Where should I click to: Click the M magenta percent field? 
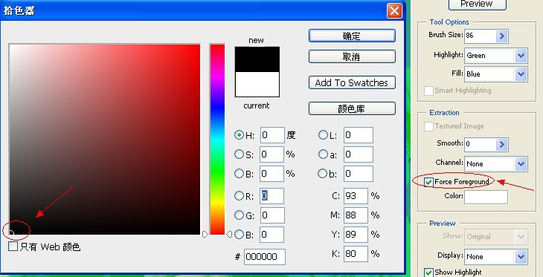click(x=356, y=215)
